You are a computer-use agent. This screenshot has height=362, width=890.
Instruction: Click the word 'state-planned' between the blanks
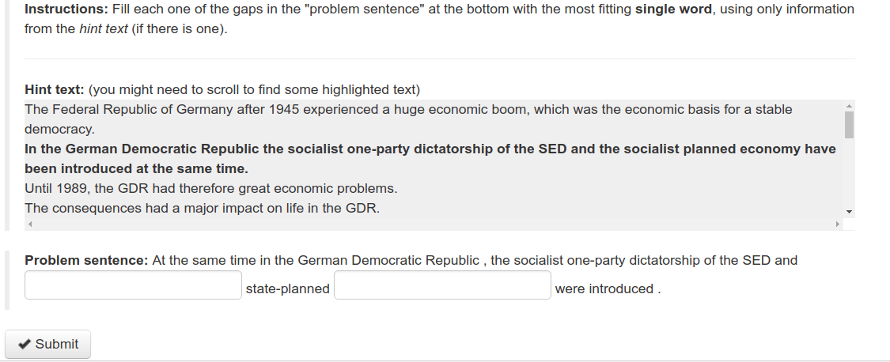click(x=287, y=288)
